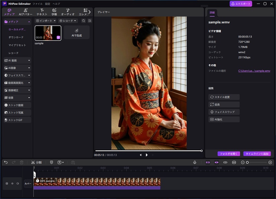Viewport: 276px width, 199px height.
Task: Click the 分割 (split) scissors tool
Action: point(36,162)
